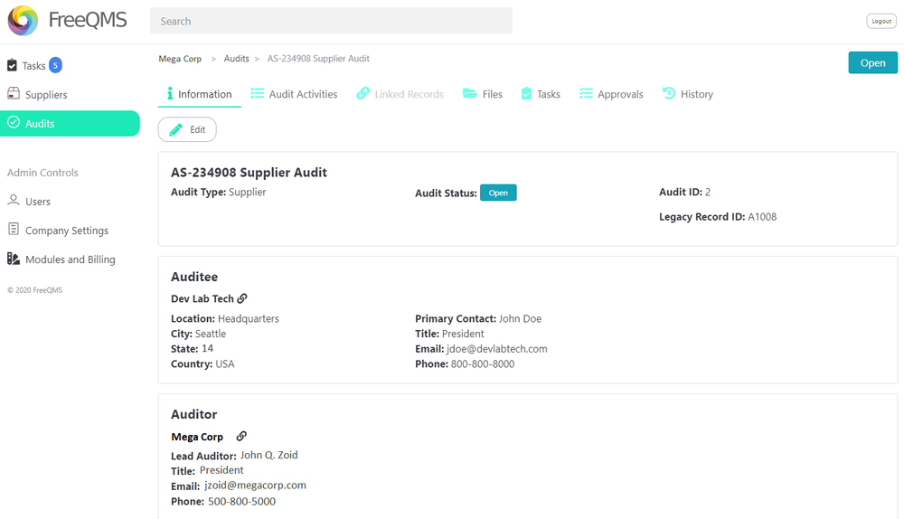This screenshot has width=904, height=519.
Task: Click the Edit button
Action: (x=187, y=130)
